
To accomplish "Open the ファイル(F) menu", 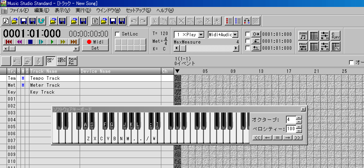I will point(19,10).
